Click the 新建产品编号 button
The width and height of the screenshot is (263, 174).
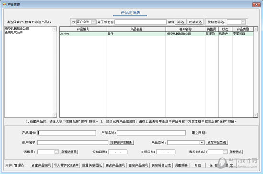[x=41, y=165]
